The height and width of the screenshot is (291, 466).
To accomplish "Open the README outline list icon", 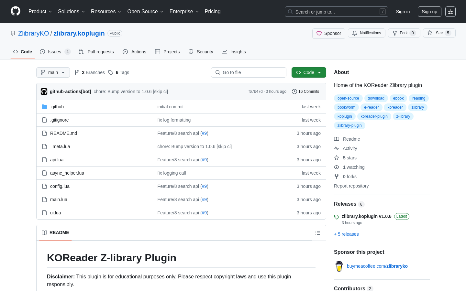I will (x=318, y=233).
